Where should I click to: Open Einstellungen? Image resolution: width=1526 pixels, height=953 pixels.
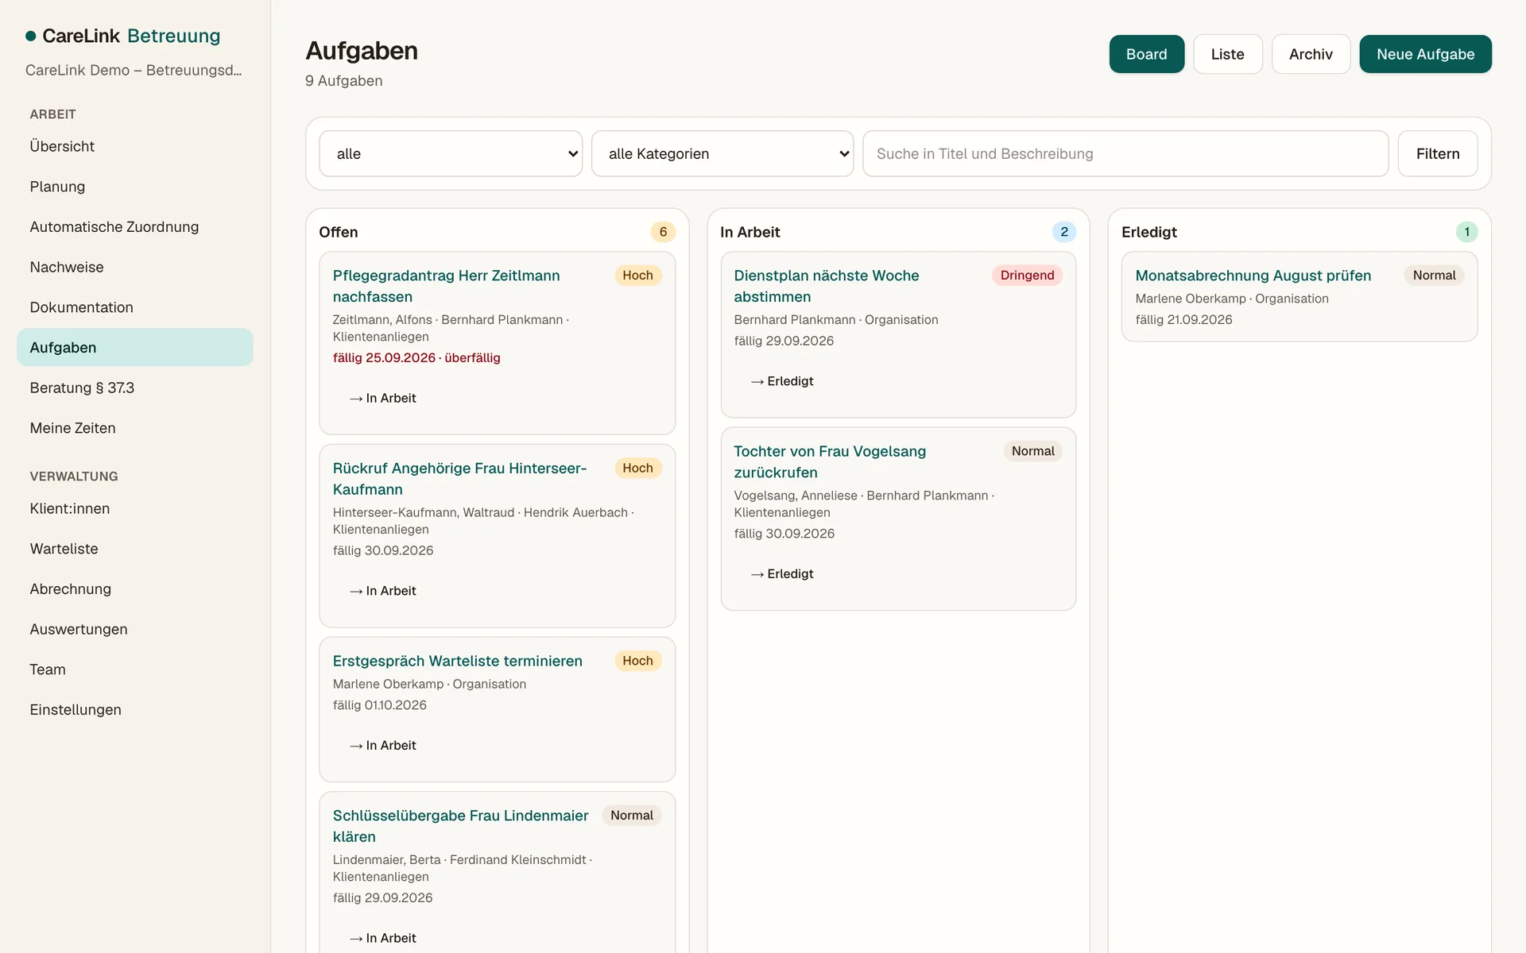tap(135, 710)
